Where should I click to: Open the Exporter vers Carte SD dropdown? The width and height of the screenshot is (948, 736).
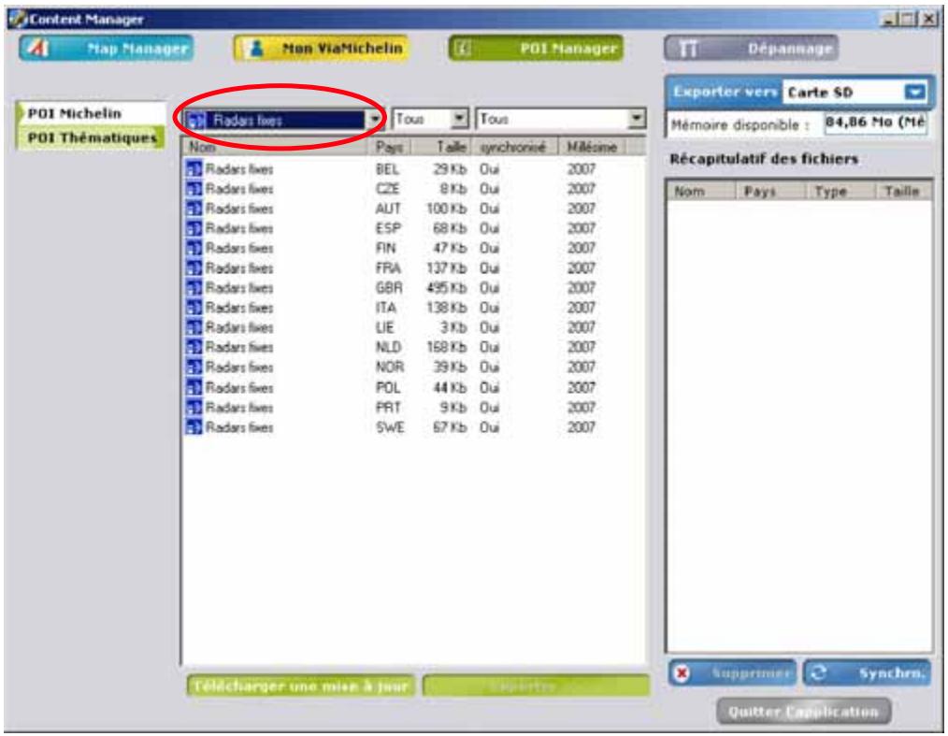(x=915, y=92)
